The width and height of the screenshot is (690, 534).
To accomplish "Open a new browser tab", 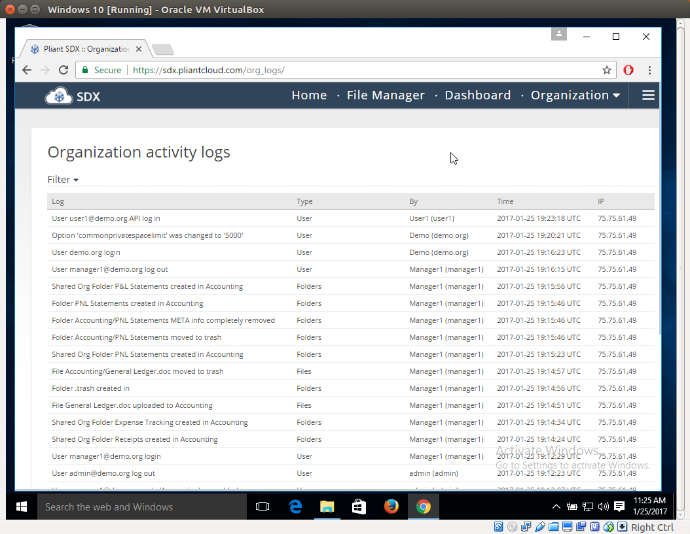I will coord(163,49).
